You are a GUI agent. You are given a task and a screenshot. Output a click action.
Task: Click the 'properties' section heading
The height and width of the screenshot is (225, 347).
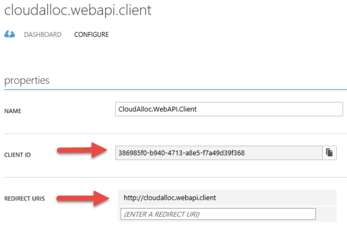tap(27, 80)
